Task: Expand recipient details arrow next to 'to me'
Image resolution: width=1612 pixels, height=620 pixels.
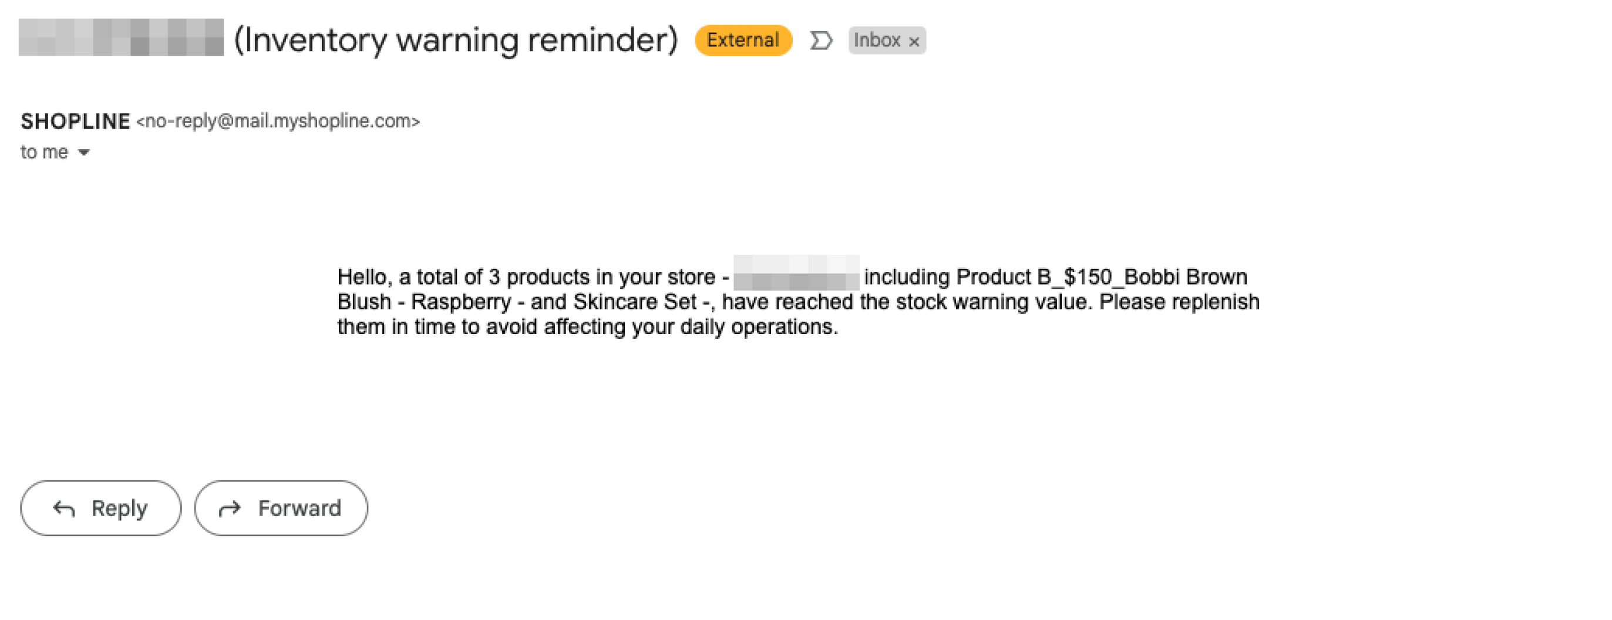Action: pyautogui.click(x=84, y=152)
